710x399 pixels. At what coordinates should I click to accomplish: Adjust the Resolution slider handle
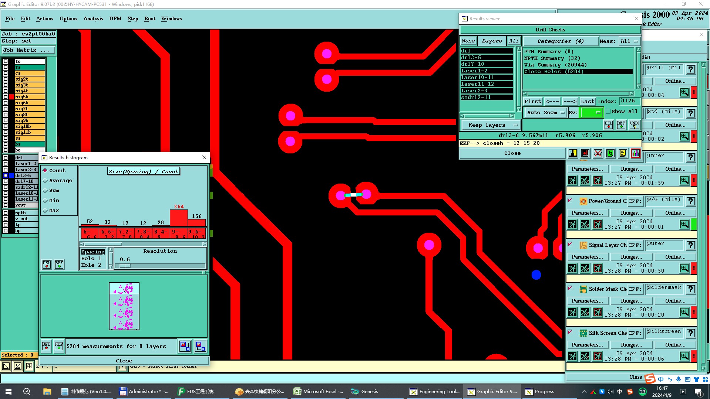pyautogui.click(x=125, y=266)
